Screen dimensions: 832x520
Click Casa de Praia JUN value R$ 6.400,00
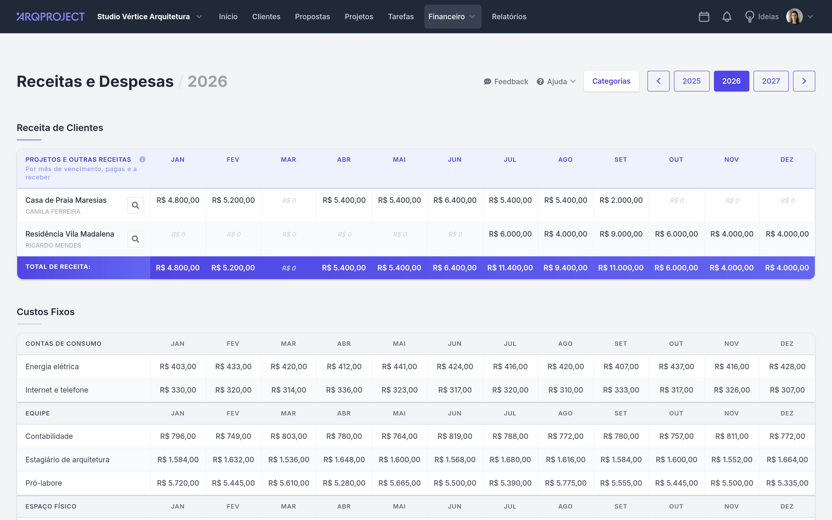click(x=454, y=200)
